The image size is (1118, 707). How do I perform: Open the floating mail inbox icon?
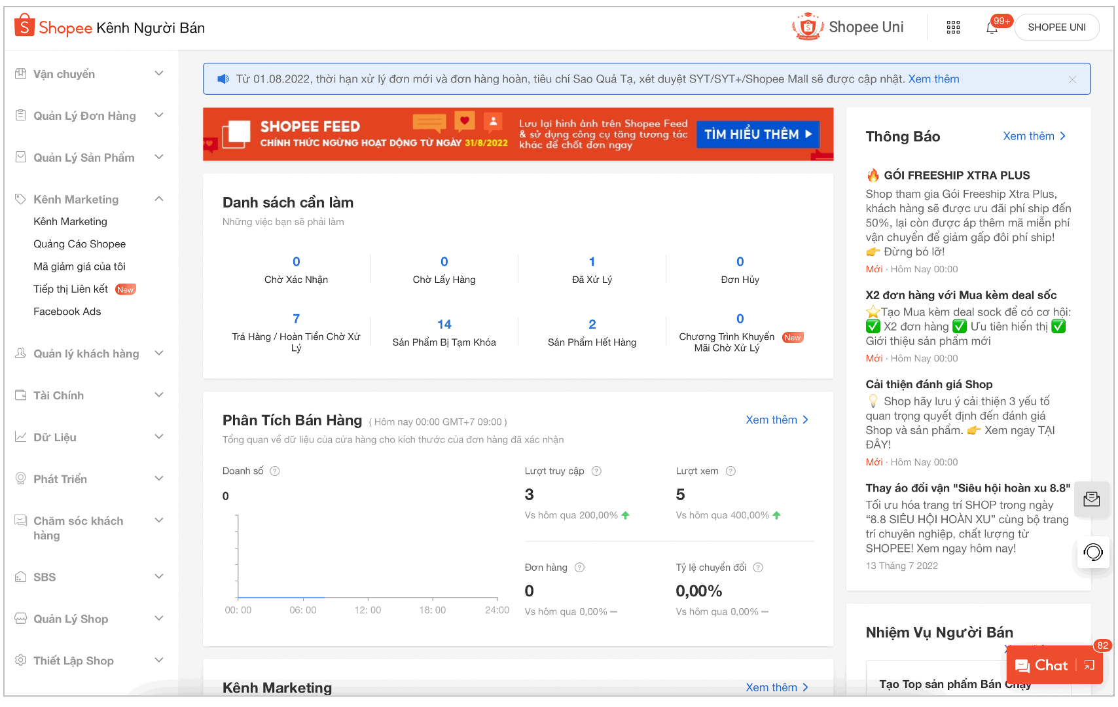click(1092, 499)
